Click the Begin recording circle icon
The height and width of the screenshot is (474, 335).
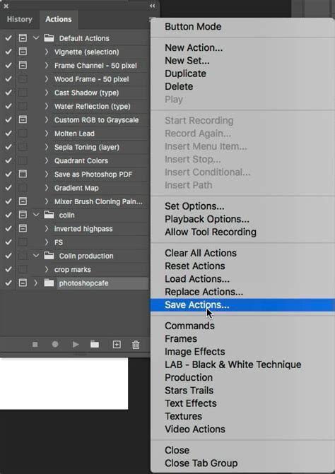coord(55,344)
